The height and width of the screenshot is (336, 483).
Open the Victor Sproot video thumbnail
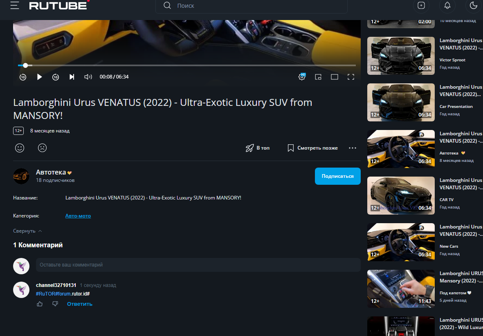coord(401,56)
